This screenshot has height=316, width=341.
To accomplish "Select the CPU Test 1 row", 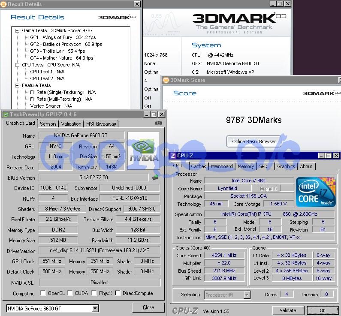I will pos(47,72).
